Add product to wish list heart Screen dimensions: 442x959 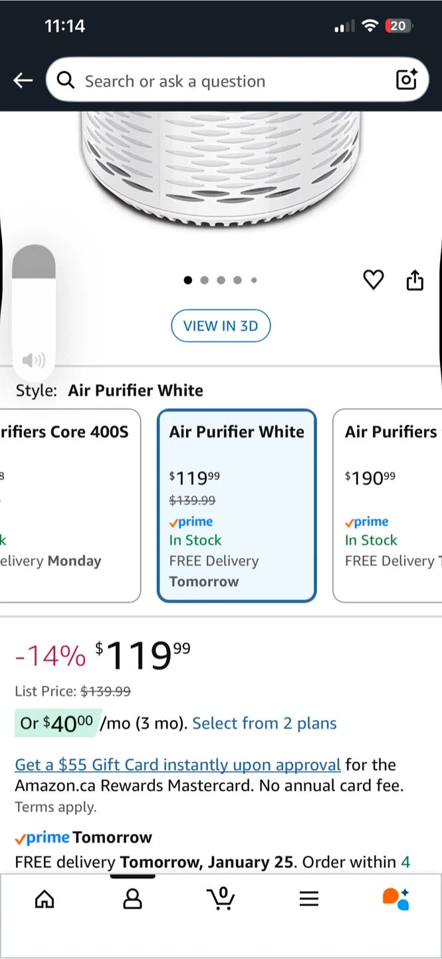pyautogui.click(x=374, y=280)
